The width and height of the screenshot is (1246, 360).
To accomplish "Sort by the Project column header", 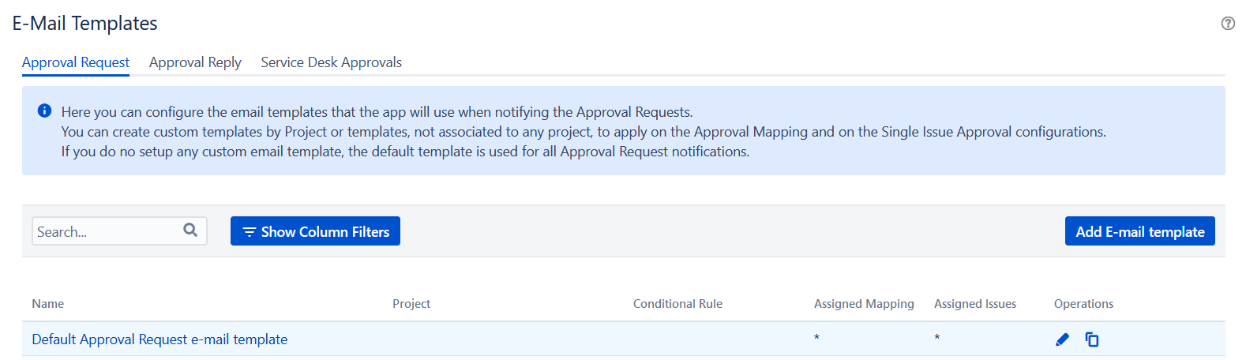I will 411,304.
